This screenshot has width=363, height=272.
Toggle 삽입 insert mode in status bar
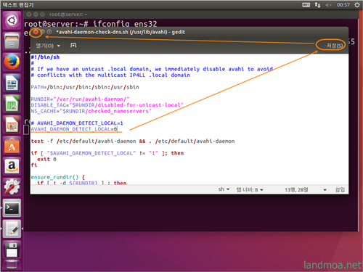(340, 189)
